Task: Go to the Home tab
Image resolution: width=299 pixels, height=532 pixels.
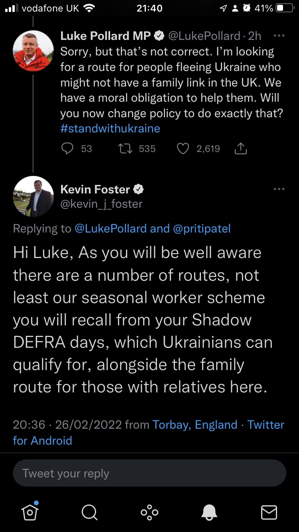Action: (30, 512)
